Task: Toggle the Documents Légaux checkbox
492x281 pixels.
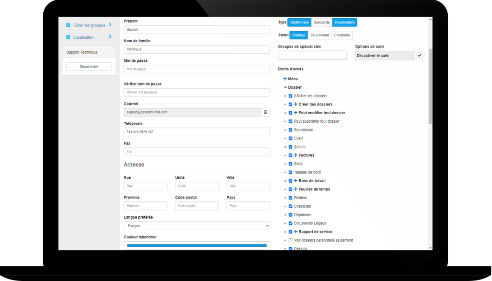Action: tap(290, 223)
